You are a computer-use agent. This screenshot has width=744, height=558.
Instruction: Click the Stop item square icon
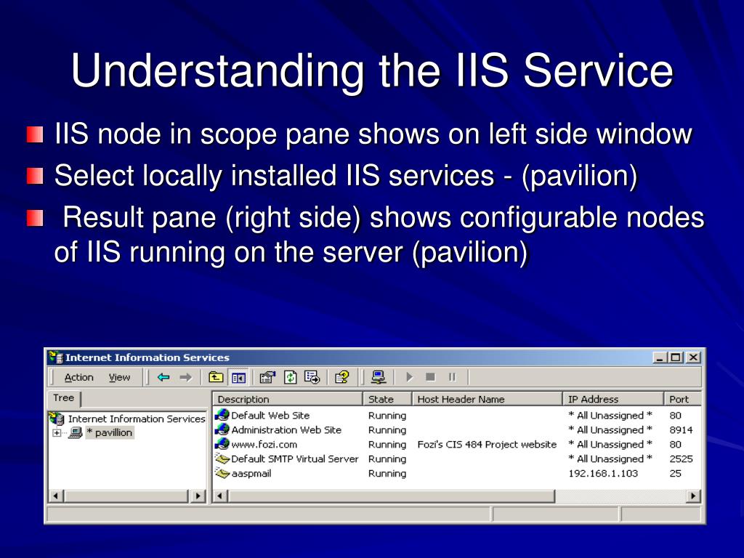[x=430, y=377]
